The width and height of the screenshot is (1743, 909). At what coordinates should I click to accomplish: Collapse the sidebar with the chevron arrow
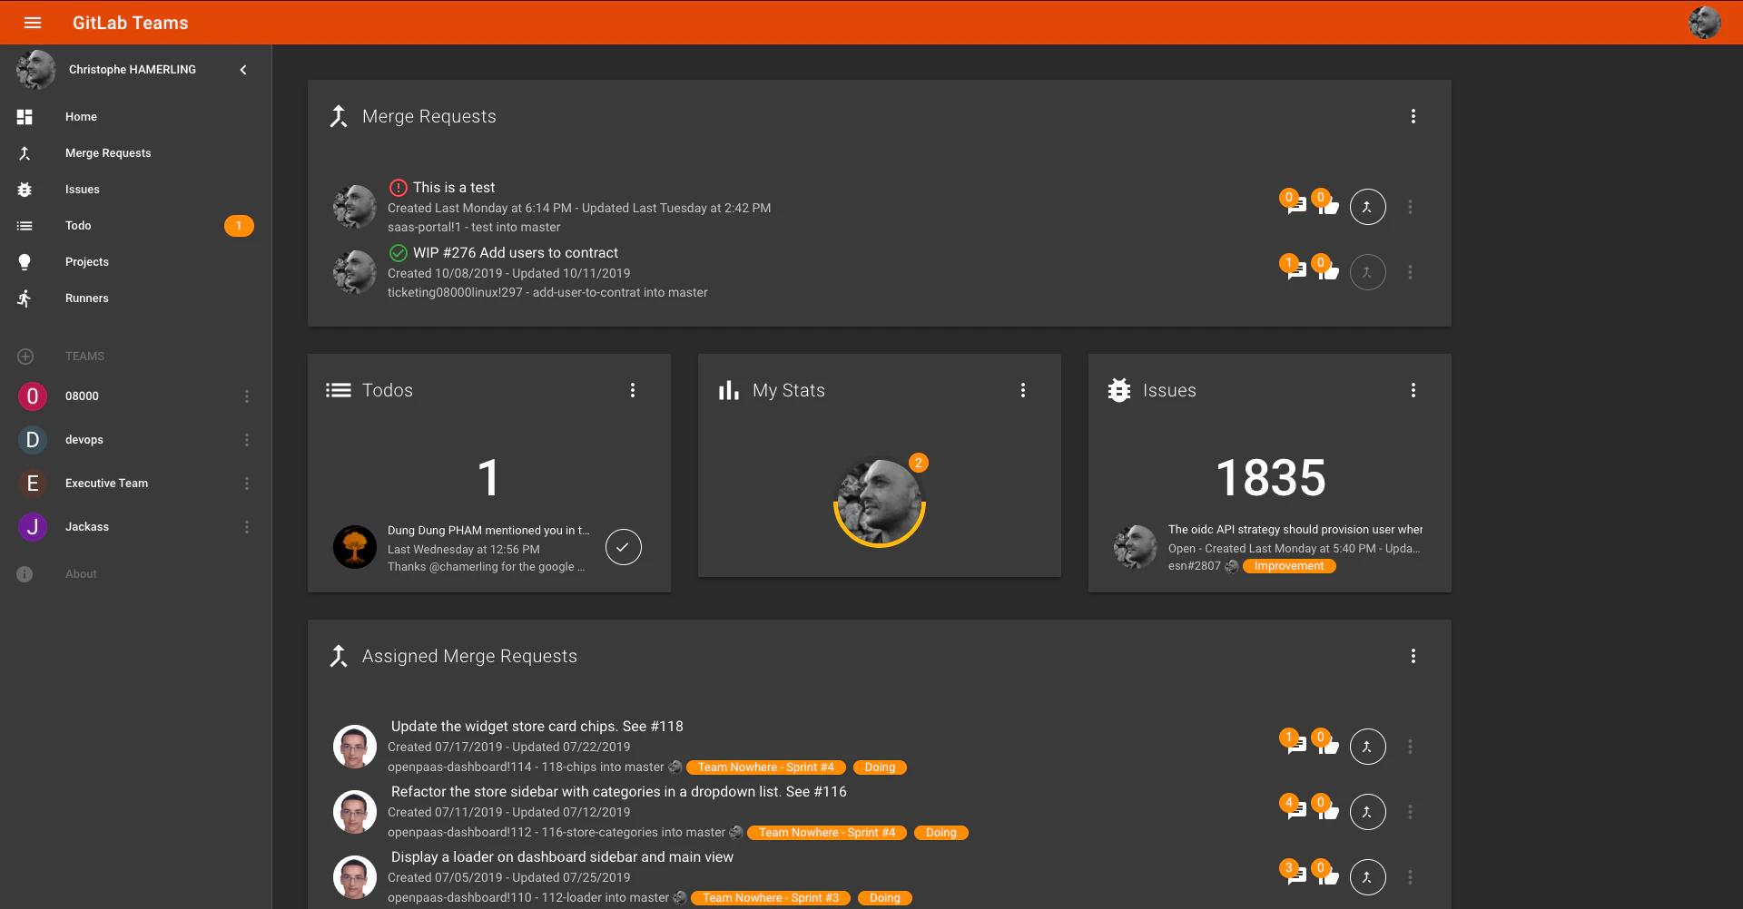[x=242, y=70]
